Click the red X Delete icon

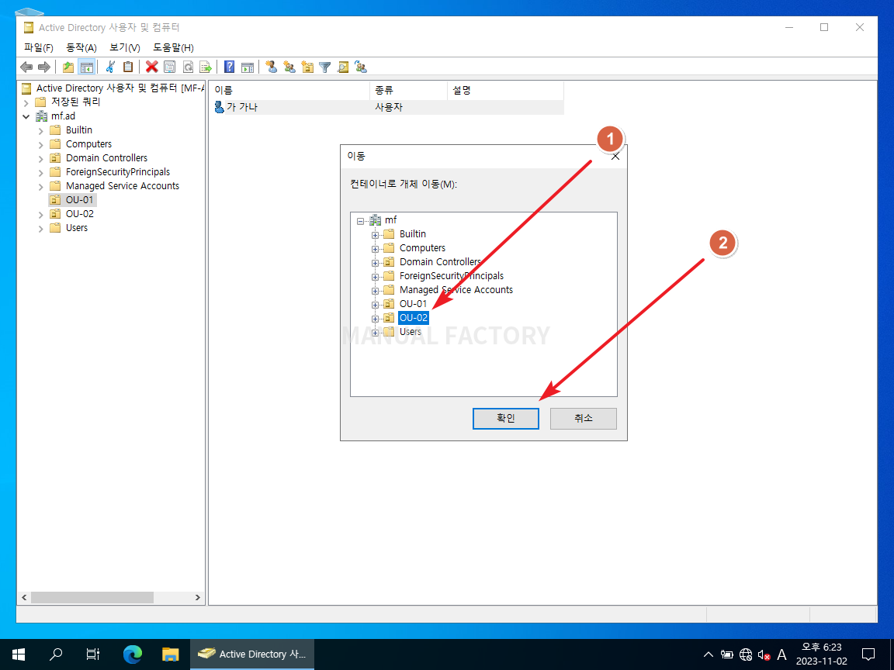(151, 67)
